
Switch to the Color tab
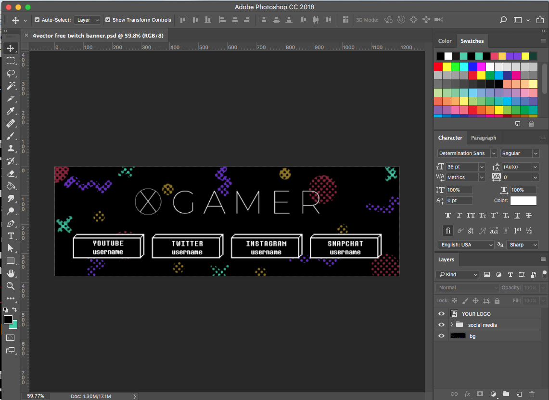point(445,41)
